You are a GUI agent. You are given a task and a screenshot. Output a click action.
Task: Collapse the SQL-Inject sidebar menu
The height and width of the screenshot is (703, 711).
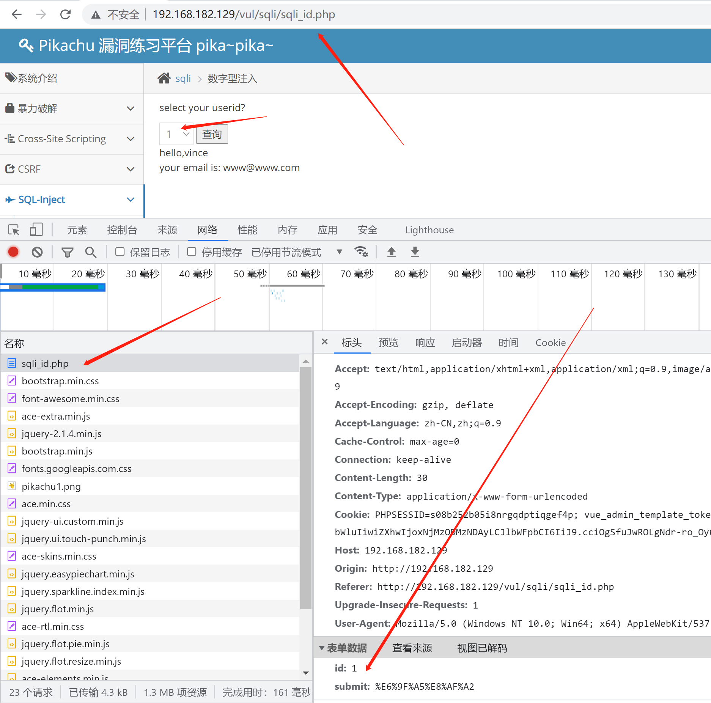(x=72, y=200)
